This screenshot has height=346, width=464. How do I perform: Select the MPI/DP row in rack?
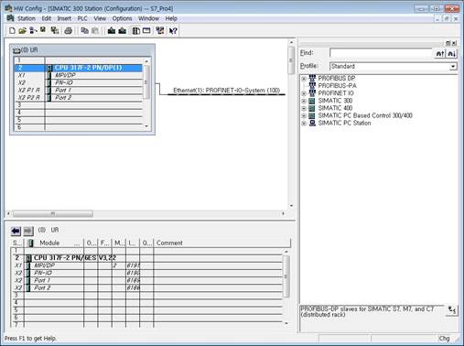[79, 75]
